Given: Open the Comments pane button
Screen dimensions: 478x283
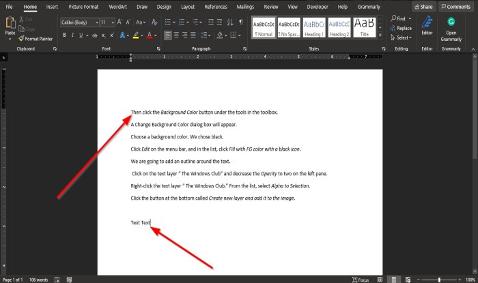Looking at the screenshot, I should pos(455,6).
